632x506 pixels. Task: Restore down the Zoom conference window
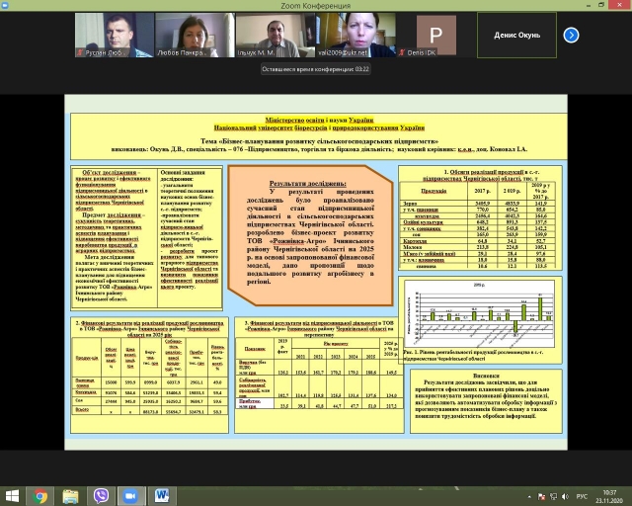coord(601,5)
